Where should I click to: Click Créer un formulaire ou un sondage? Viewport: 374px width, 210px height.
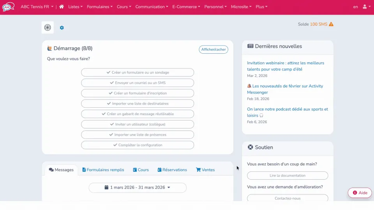pyautogui.click(x=138, y=72)
